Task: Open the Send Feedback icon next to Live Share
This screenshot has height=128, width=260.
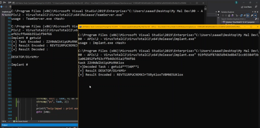Action: click(256, 7)
